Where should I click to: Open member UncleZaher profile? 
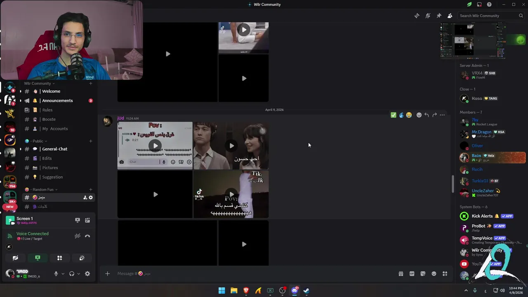click(493, 193)
